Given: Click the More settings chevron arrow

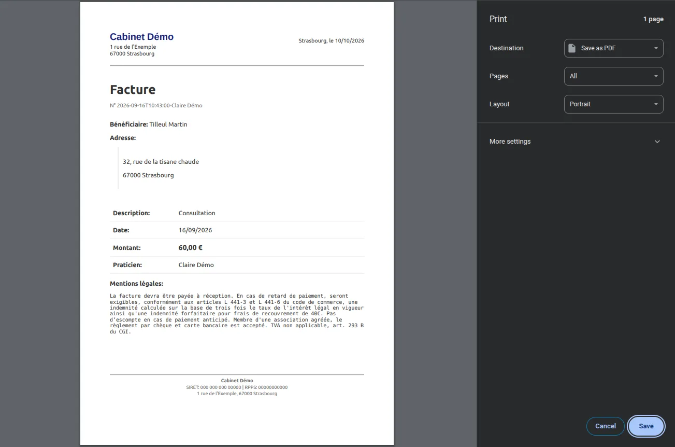Looking at the screenshot, I should click(657, 142).
